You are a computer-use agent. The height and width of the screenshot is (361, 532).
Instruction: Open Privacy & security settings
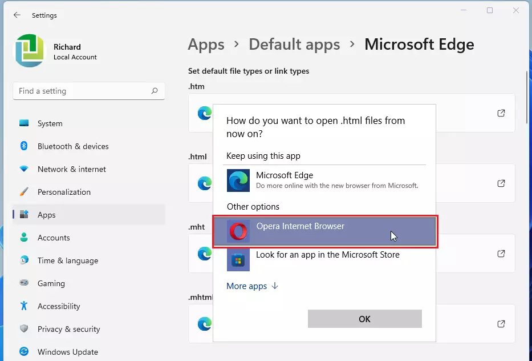click(89, 328)
